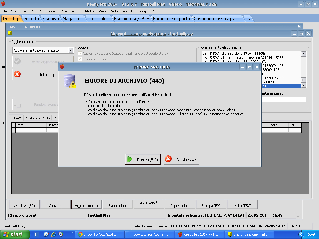This screenshot has height=239, width=319.
Task: Open the Anag menu
Action: (x=14, y=11)
